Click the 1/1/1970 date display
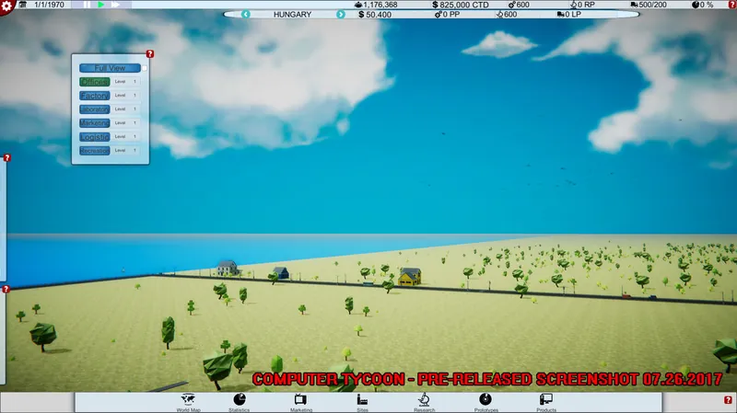The height and width of the screenshot is (413, 737). click(50, 5)
